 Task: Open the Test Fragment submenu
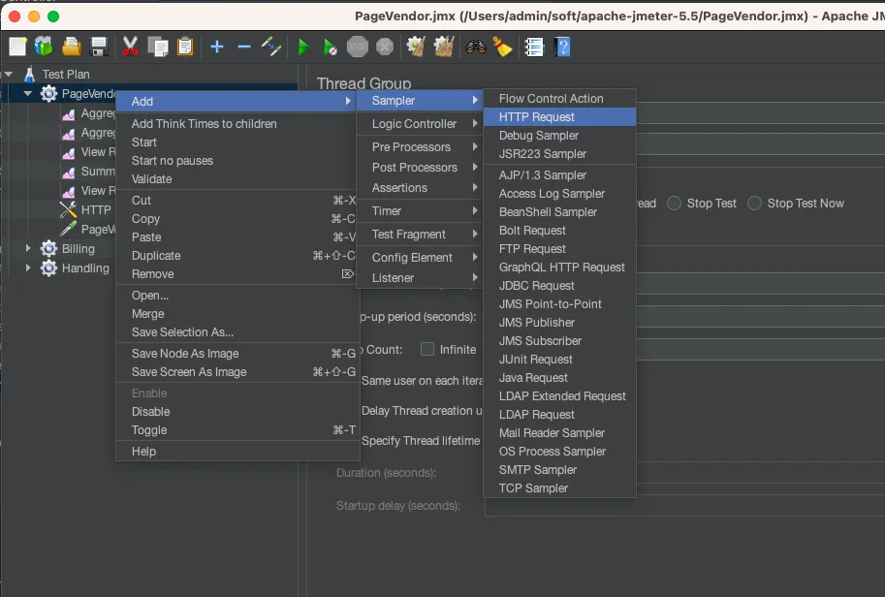420,235
